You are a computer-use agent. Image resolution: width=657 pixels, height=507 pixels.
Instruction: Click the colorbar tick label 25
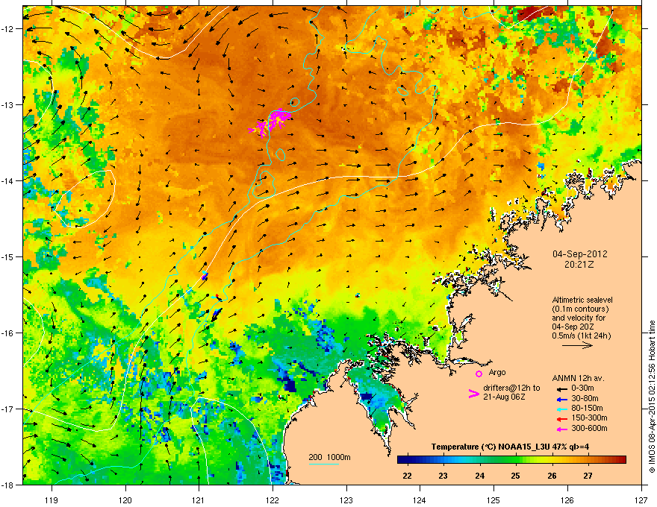click(x=515, y=476)
